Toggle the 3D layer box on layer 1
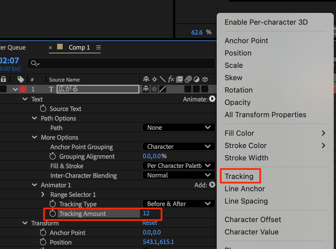This screenshot has height=249, width=336. (205, 89)
